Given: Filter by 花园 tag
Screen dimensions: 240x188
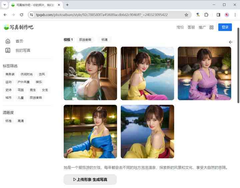Looking at the screenshot, I should (x=21, y=90).
